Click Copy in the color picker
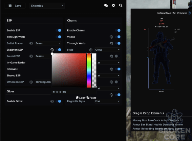The width and height of the screenshot is (192, 141). [80, 98]
